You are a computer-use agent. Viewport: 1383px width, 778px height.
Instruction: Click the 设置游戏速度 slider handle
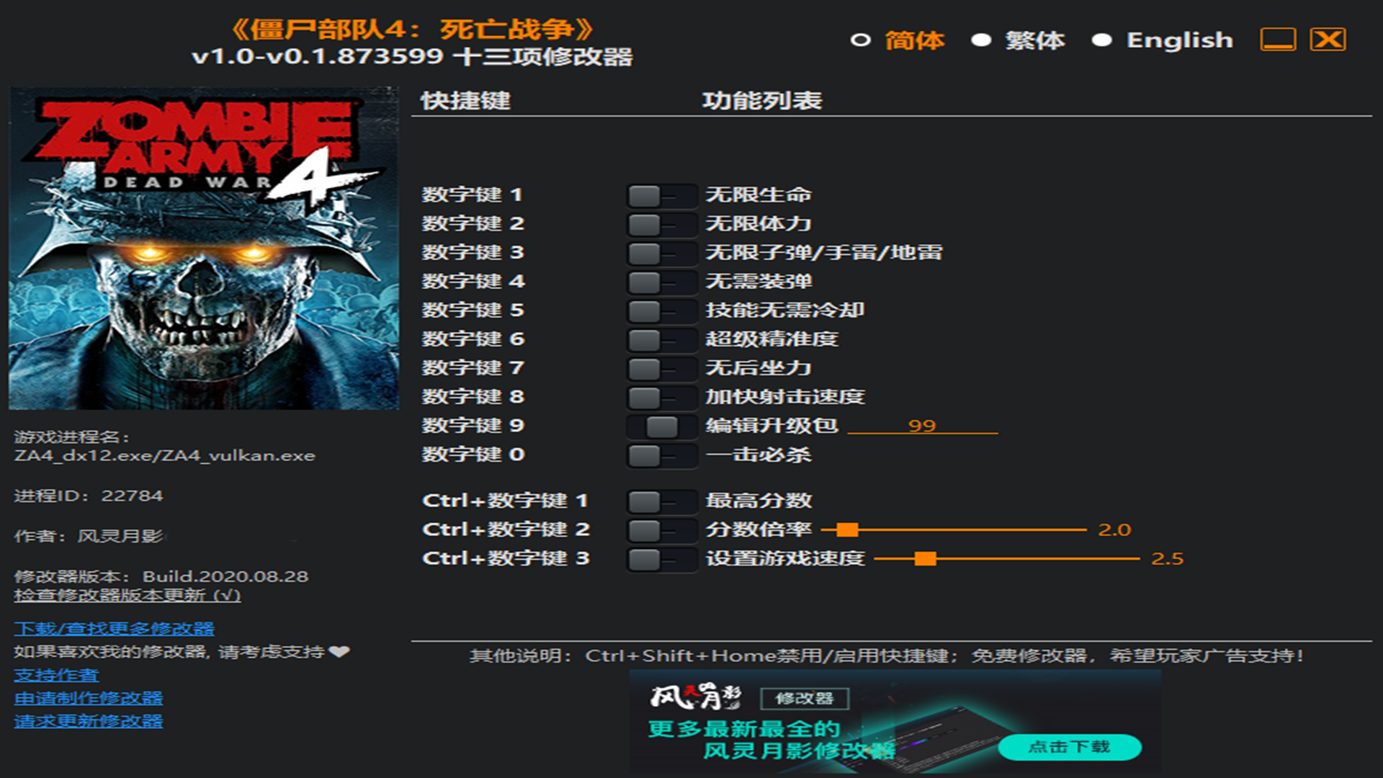(x=926, y=559)
